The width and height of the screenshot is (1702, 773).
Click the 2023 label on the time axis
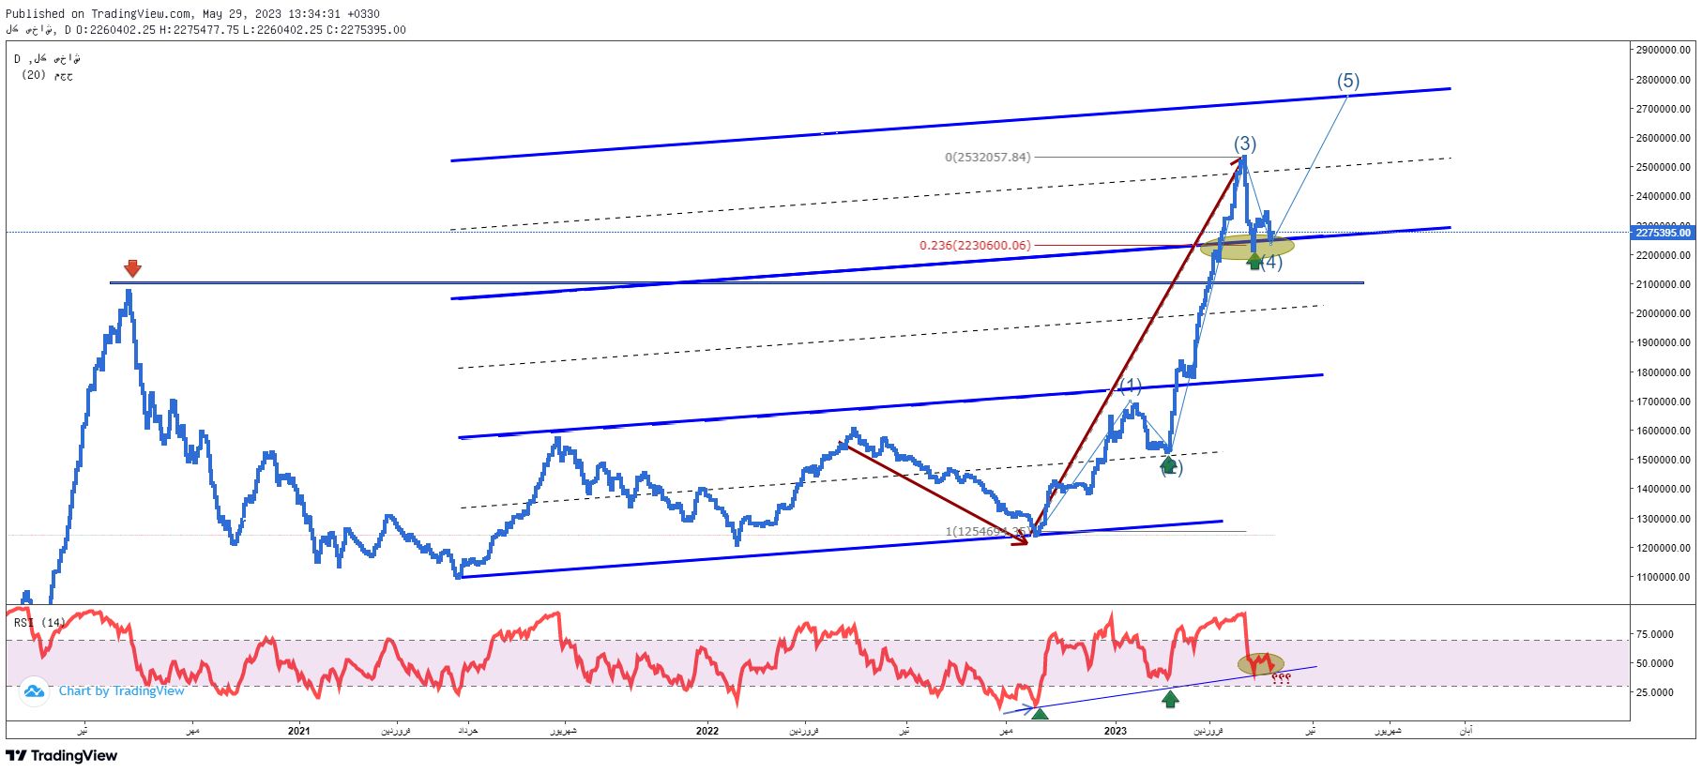pyautogui.click(x=1116, y=731)
